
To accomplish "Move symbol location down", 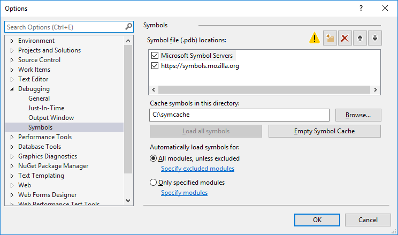I will 375,39.
